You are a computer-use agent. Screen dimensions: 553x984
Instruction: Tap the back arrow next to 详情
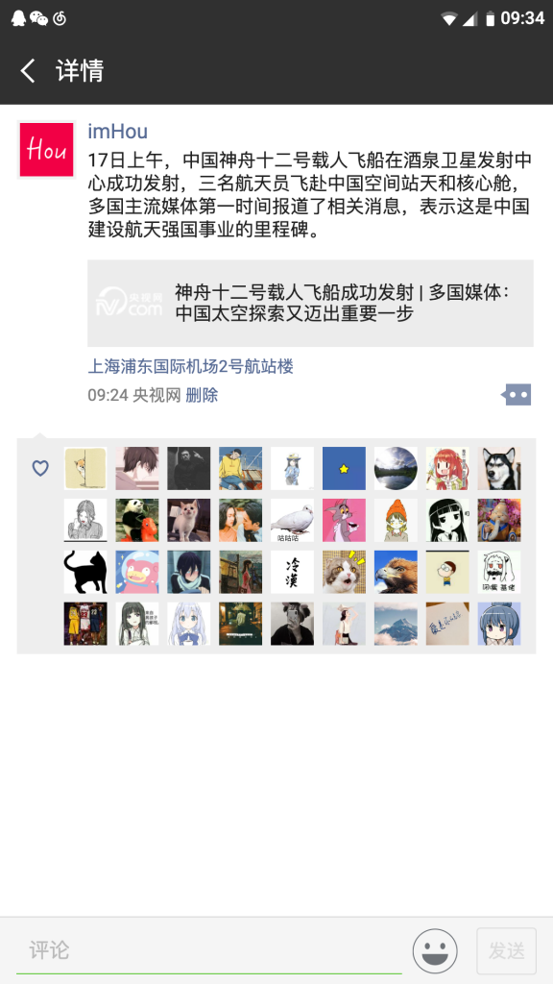28,70
